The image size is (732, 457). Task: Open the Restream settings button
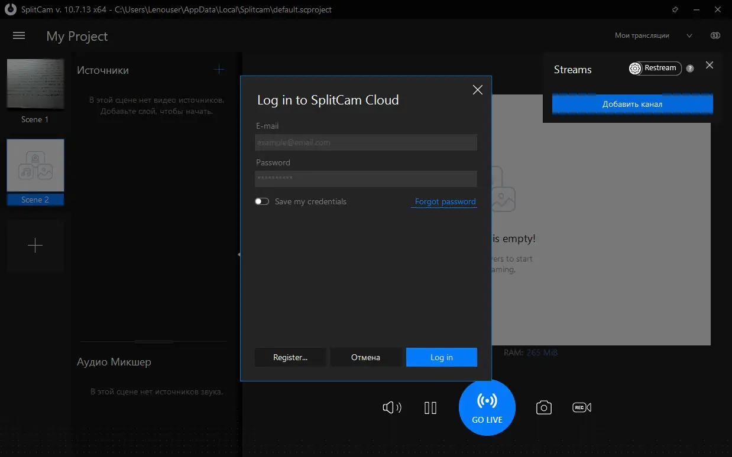click(x=655, y=68)
